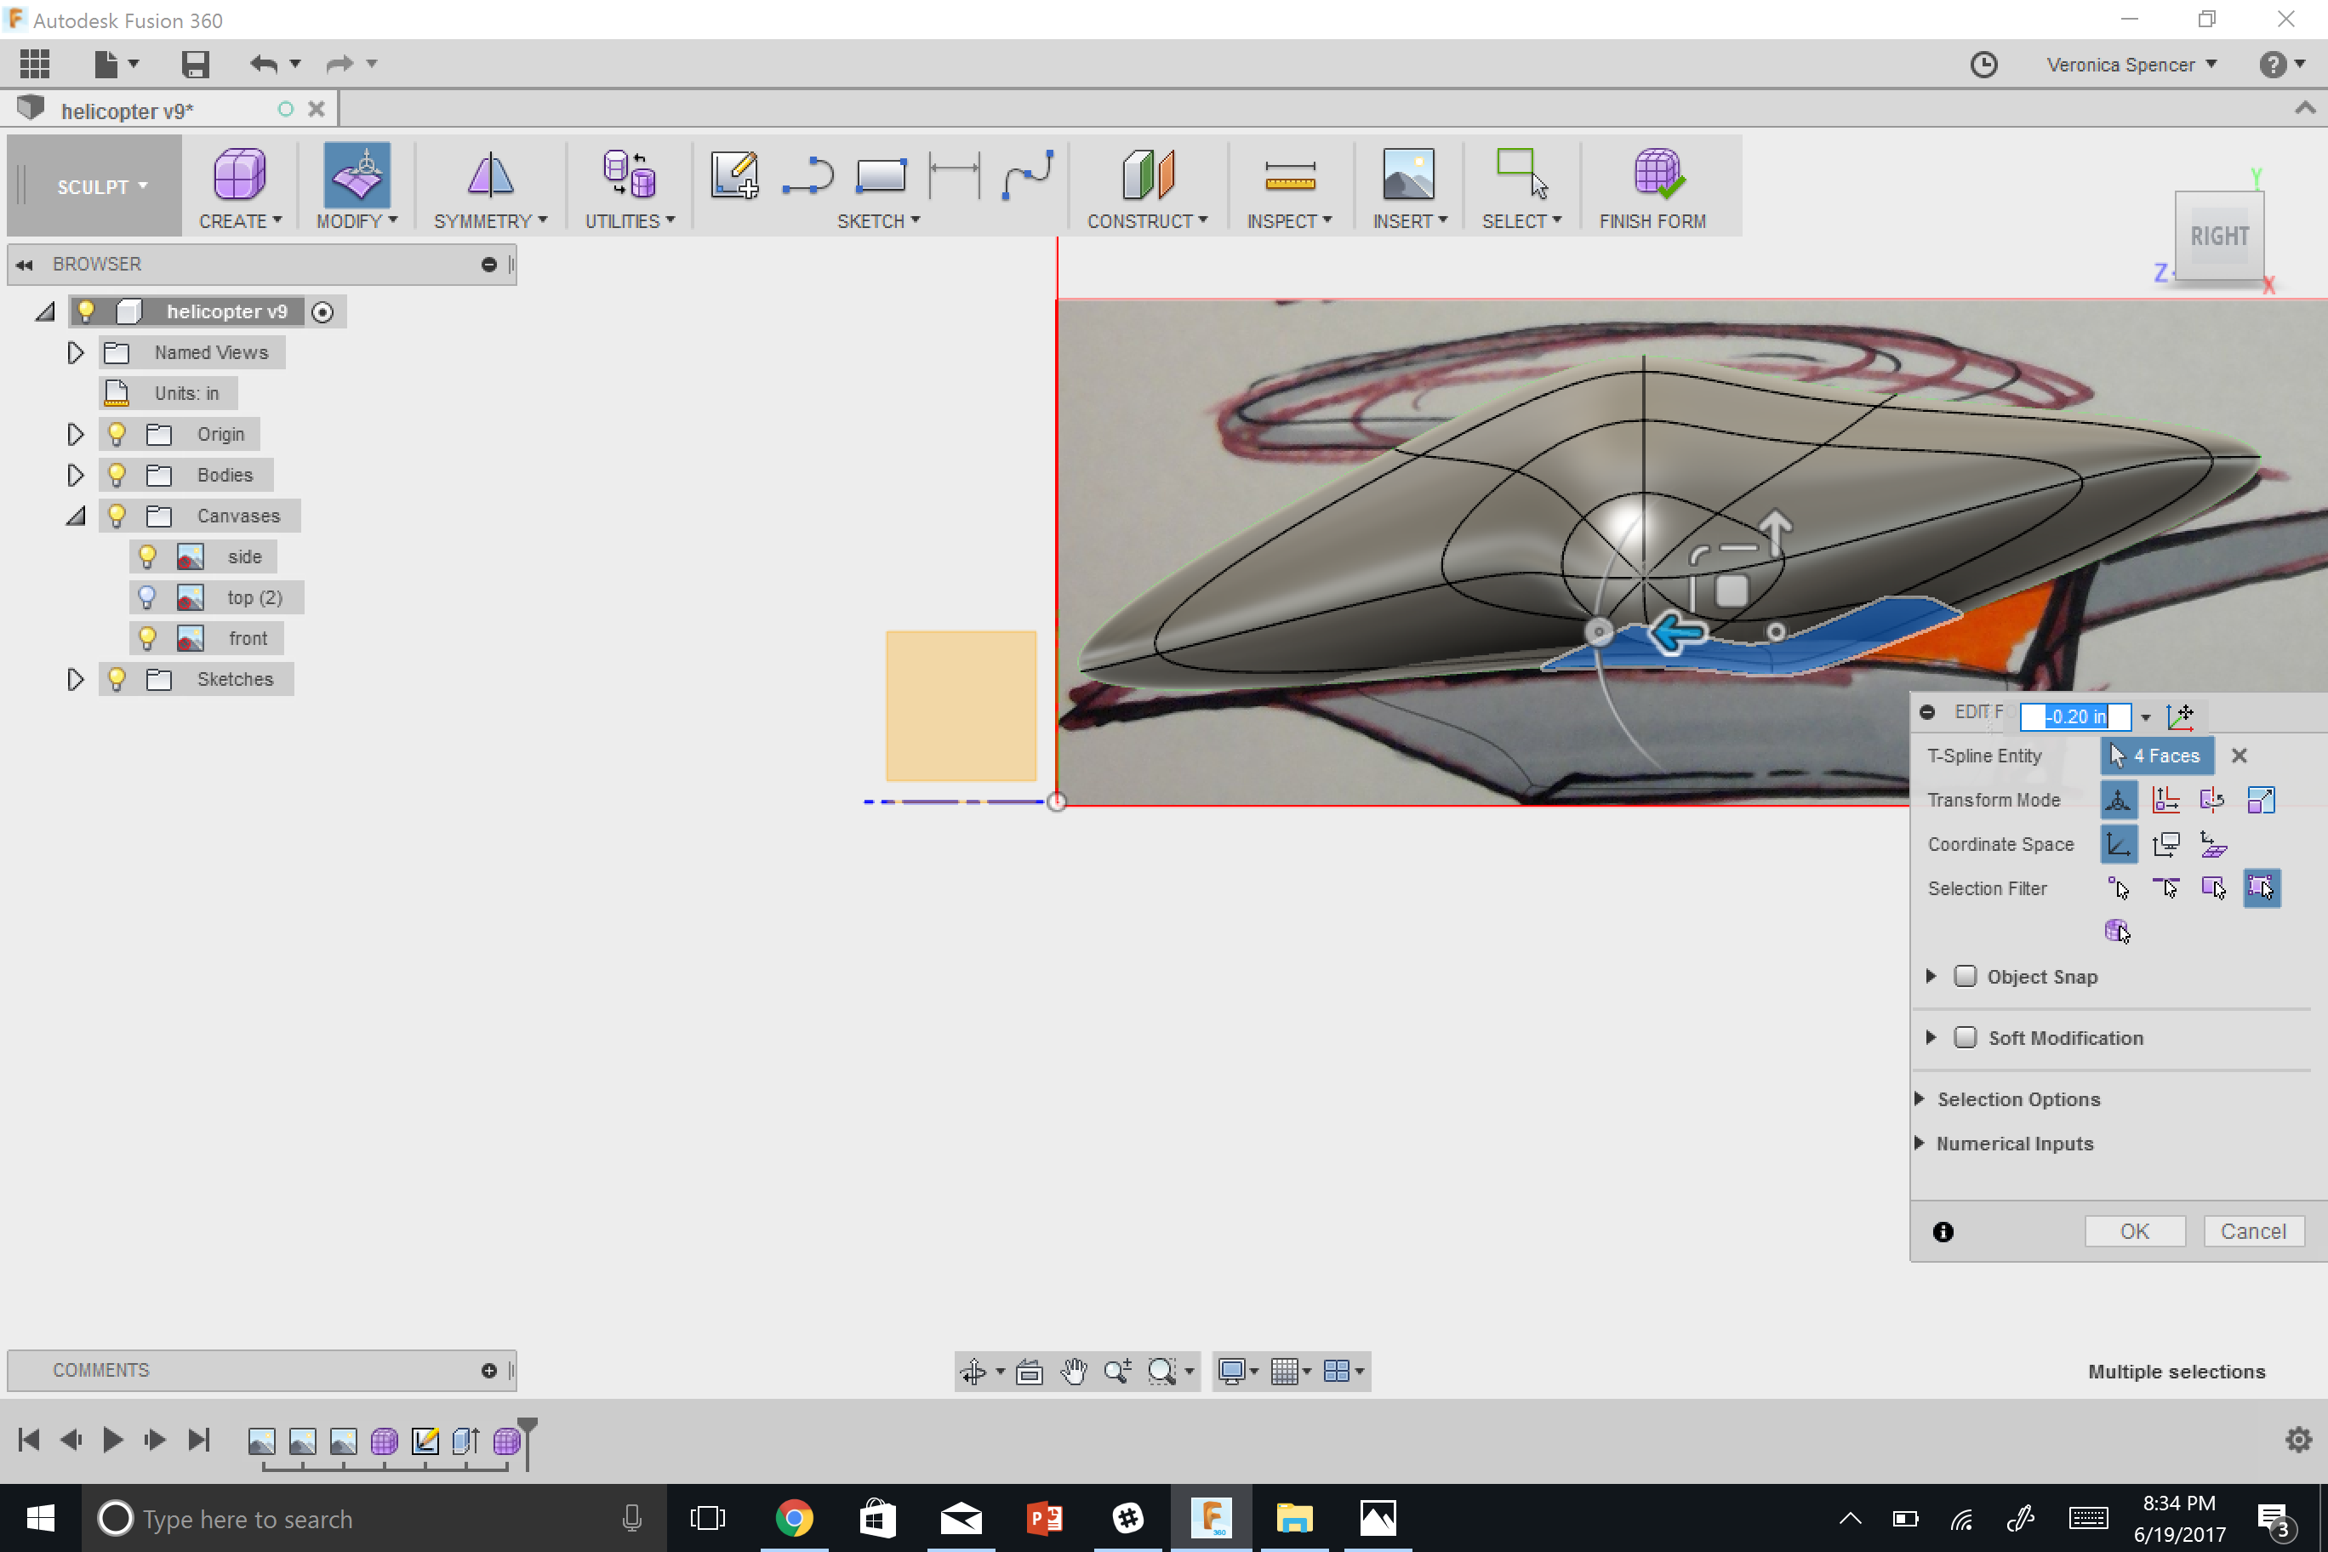Expand the Origin folder
This screenshot has width=2328, height=1552.
pos(75,435)
